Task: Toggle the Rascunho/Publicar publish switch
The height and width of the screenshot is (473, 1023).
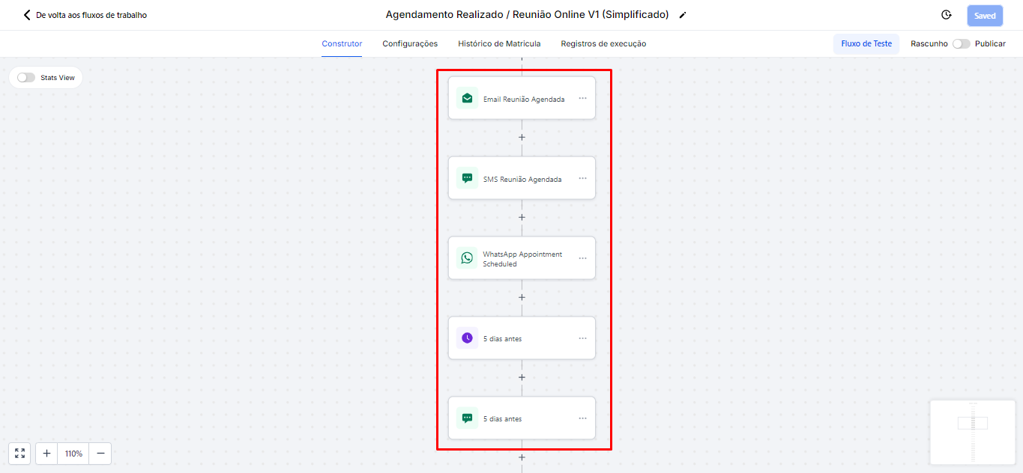Action: (961, 43)
